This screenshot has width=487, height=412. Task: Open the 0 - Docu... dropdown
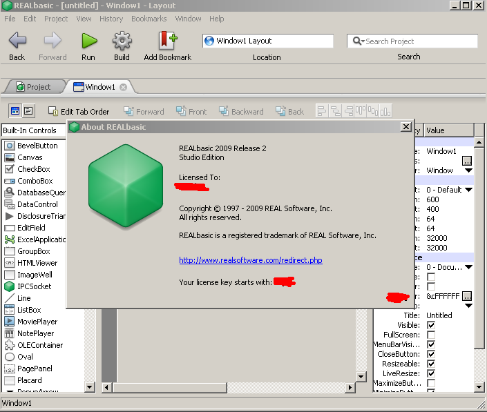pyautogui.click(x=468, y=267)
